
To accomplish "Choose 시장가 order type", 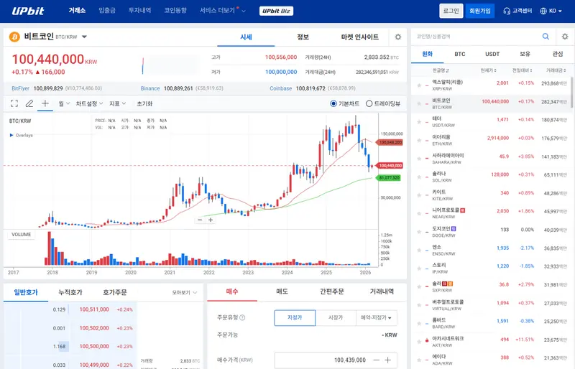I will (x=335, y=317).
